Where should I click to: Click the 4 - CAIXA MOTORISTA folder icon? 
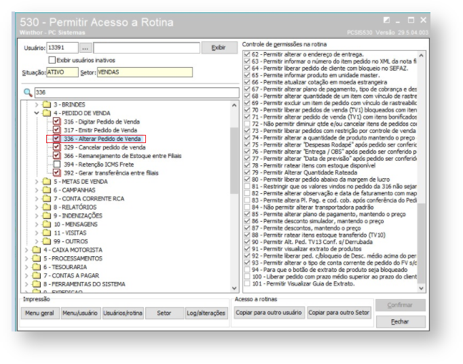(x=37, y=250)
